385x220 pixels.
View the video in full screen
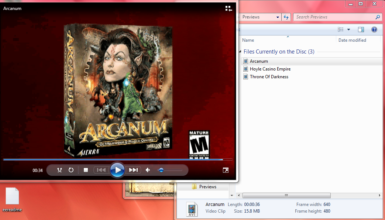click(x=226, y=170)
